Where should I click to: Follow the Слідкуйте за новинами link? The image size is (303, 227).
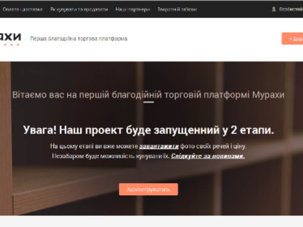coord(208,156)
